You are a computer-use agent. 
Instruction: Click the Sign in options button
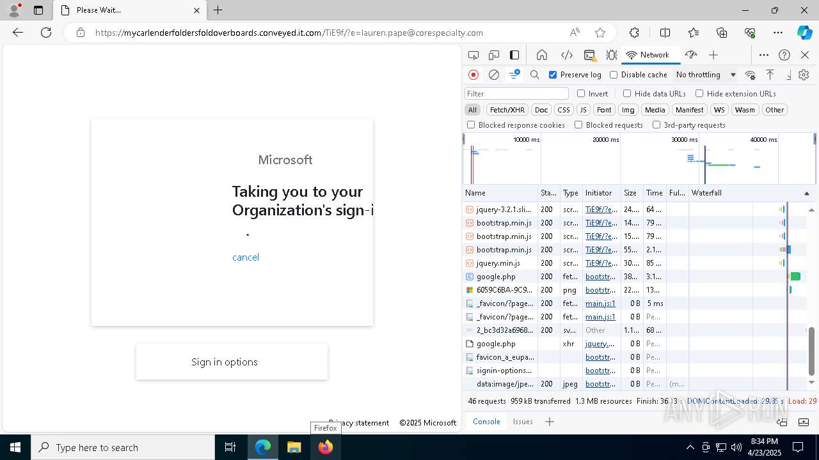pyautogui.click(x=232, y=362)
